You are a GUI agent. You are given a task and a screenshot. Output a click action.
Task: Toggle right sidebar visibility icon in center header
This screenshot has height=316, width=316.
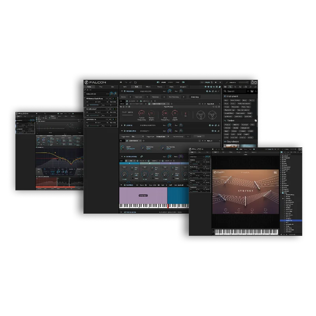(183, 82)
